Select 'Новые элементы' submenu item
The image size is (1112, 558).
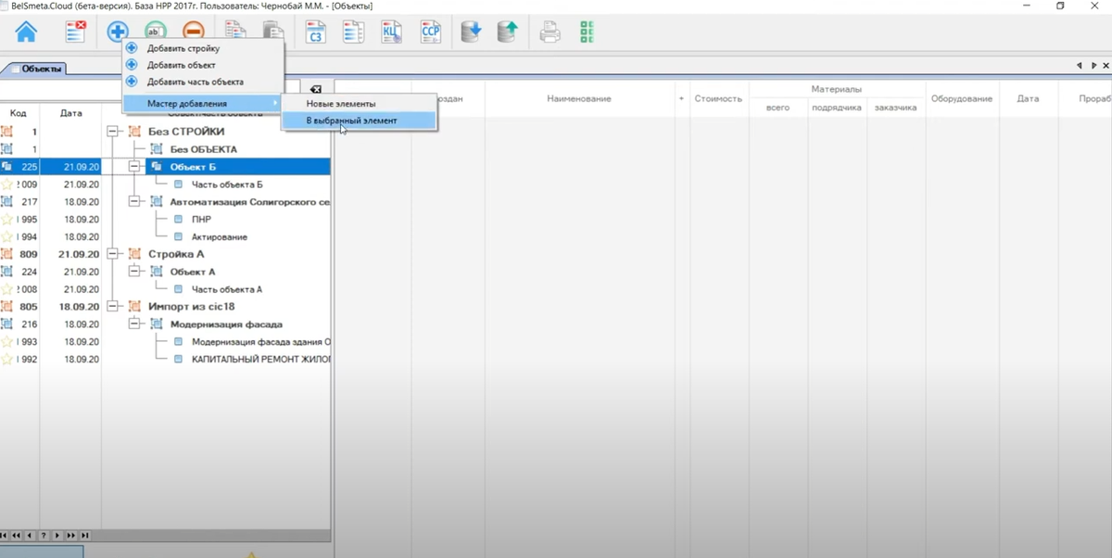coord(359,104)
